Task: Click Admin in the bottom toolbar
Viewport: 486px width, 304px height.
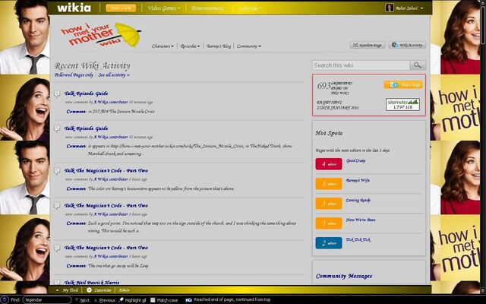Action: [x=124, y=290]
